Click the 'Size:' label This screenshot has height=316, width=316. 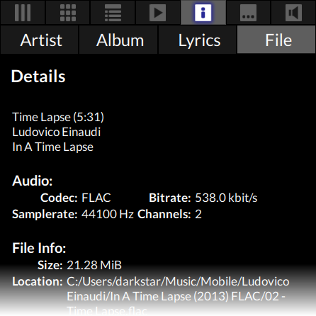tap(50, 265)
